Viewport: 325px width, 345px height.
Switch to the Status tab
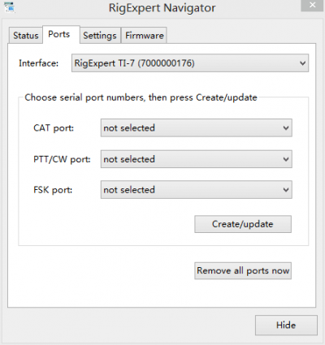pos(26,36)
